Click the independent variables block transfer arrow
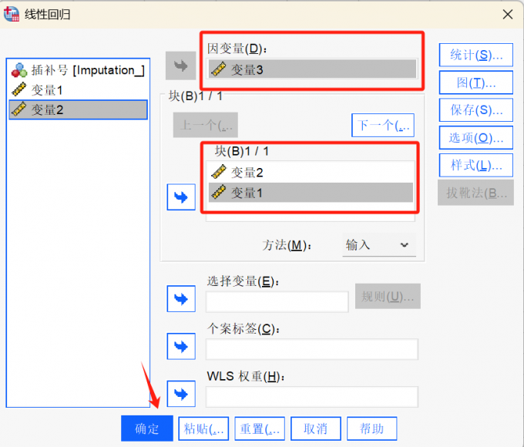 [x=181, y=197]
